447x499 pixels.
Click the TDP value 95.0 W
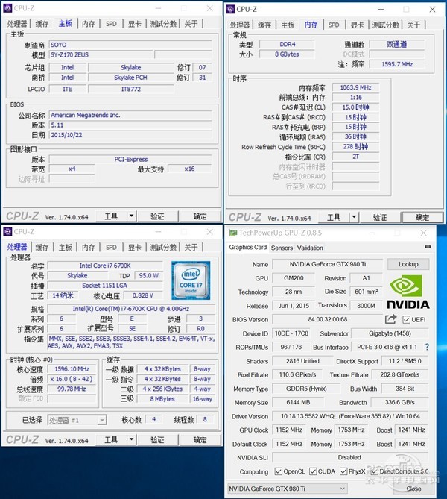(x=148, y=275)
